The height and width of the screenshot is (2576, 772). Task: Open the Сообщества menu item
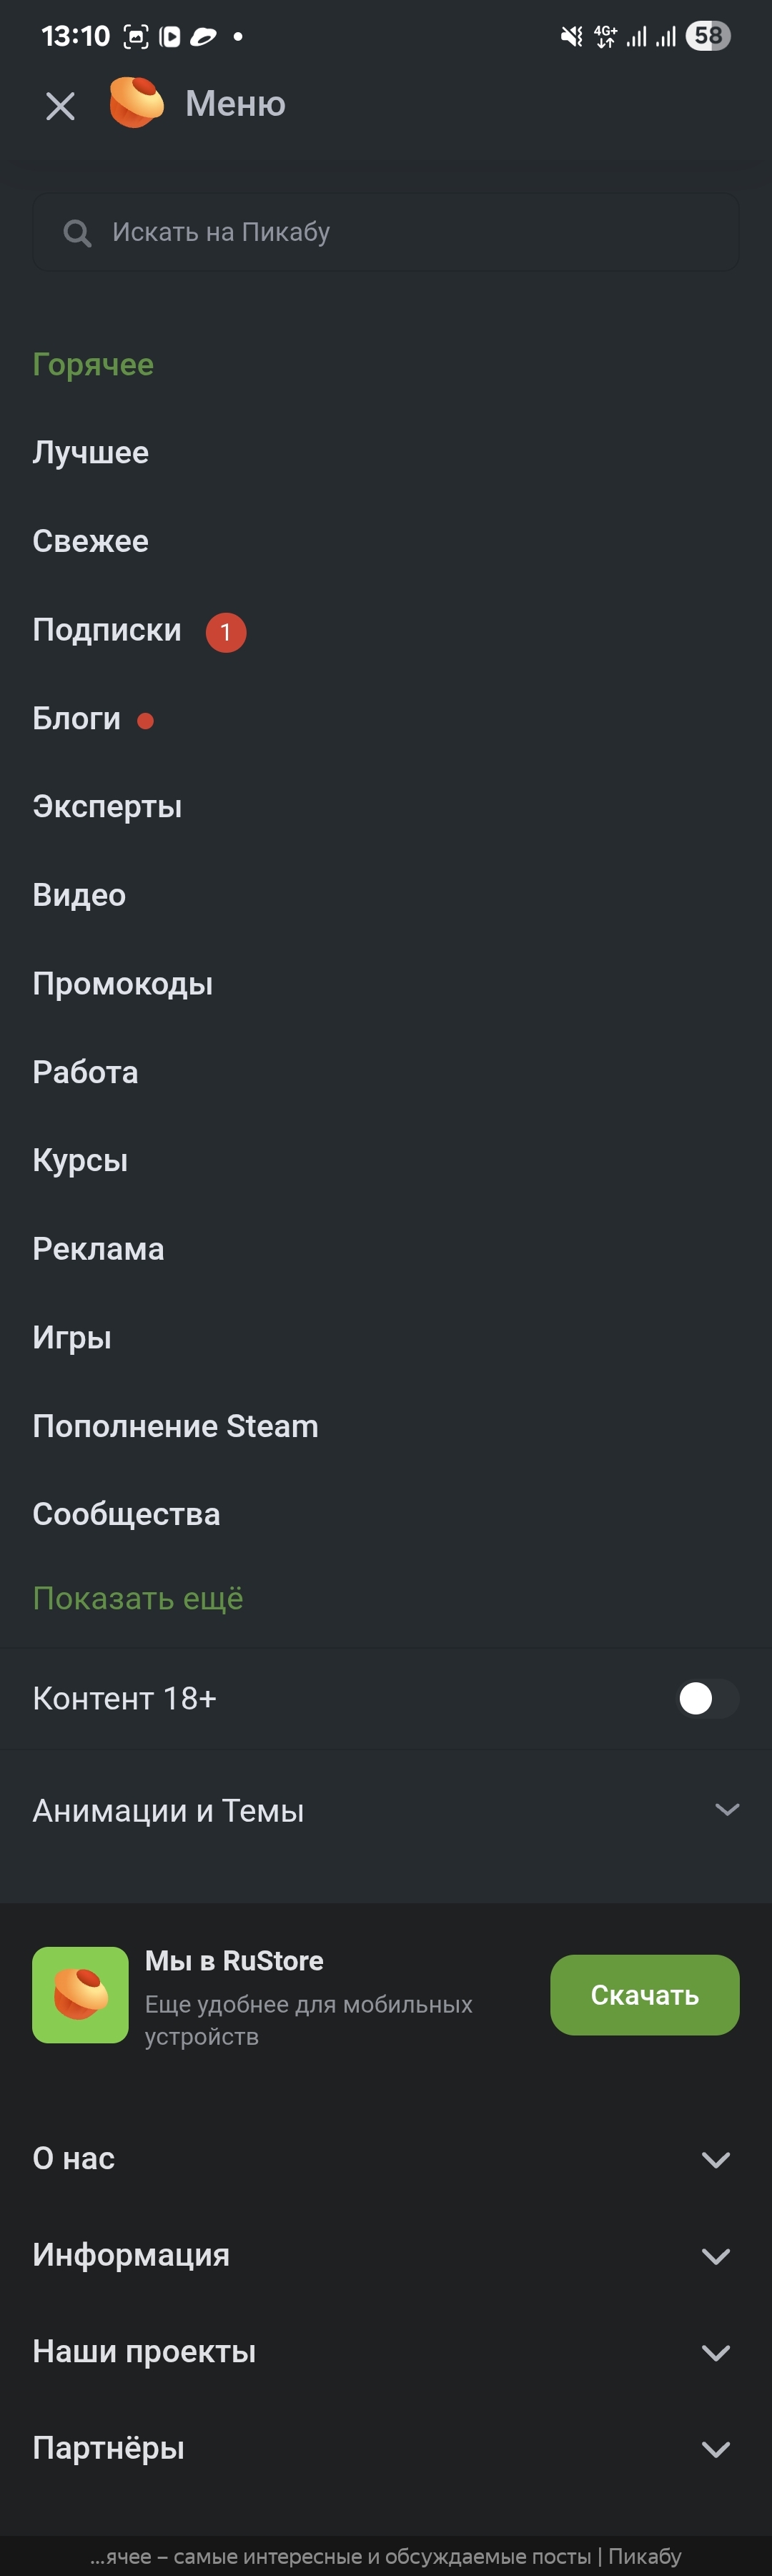tap(126, 1514)
